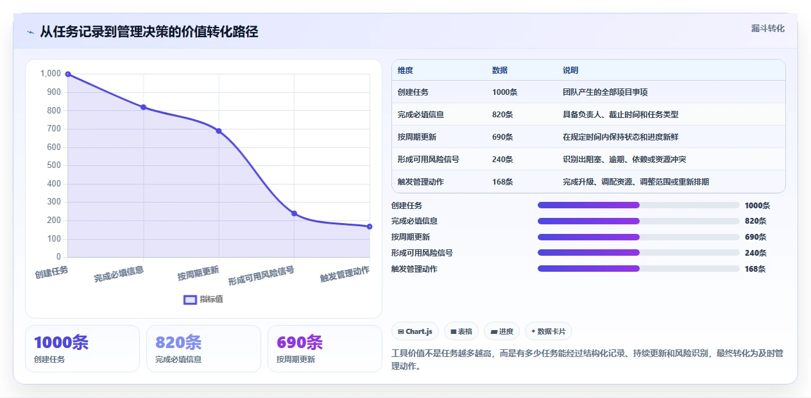811x398 pixels.
Task: Click table cell 团队产生的全部项目事项
Action: [x=605, y=92]
